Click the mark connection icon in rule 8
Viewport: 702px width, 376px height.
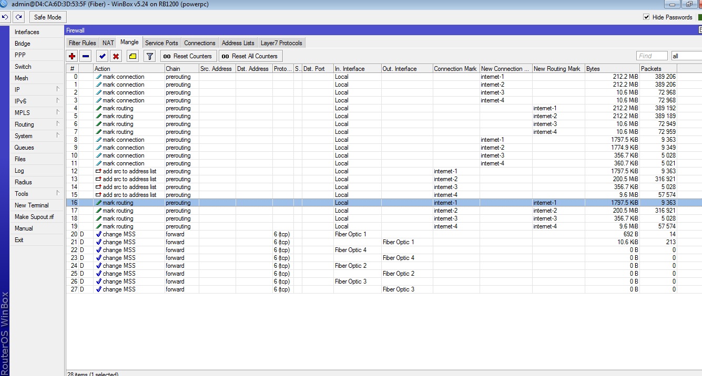(x=98, y=140)
